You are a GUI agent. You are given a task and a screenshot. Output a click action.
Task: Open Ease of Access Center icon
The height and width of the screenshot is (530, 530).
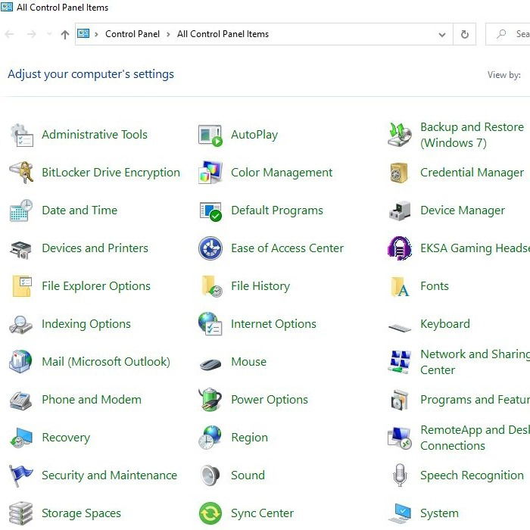210,248
